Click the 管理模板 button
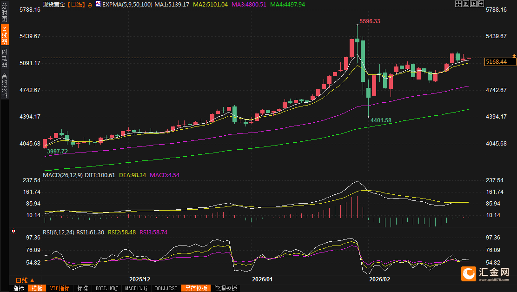Image resolution: width=517 pixels, height=292 pixels. point(225,288)
